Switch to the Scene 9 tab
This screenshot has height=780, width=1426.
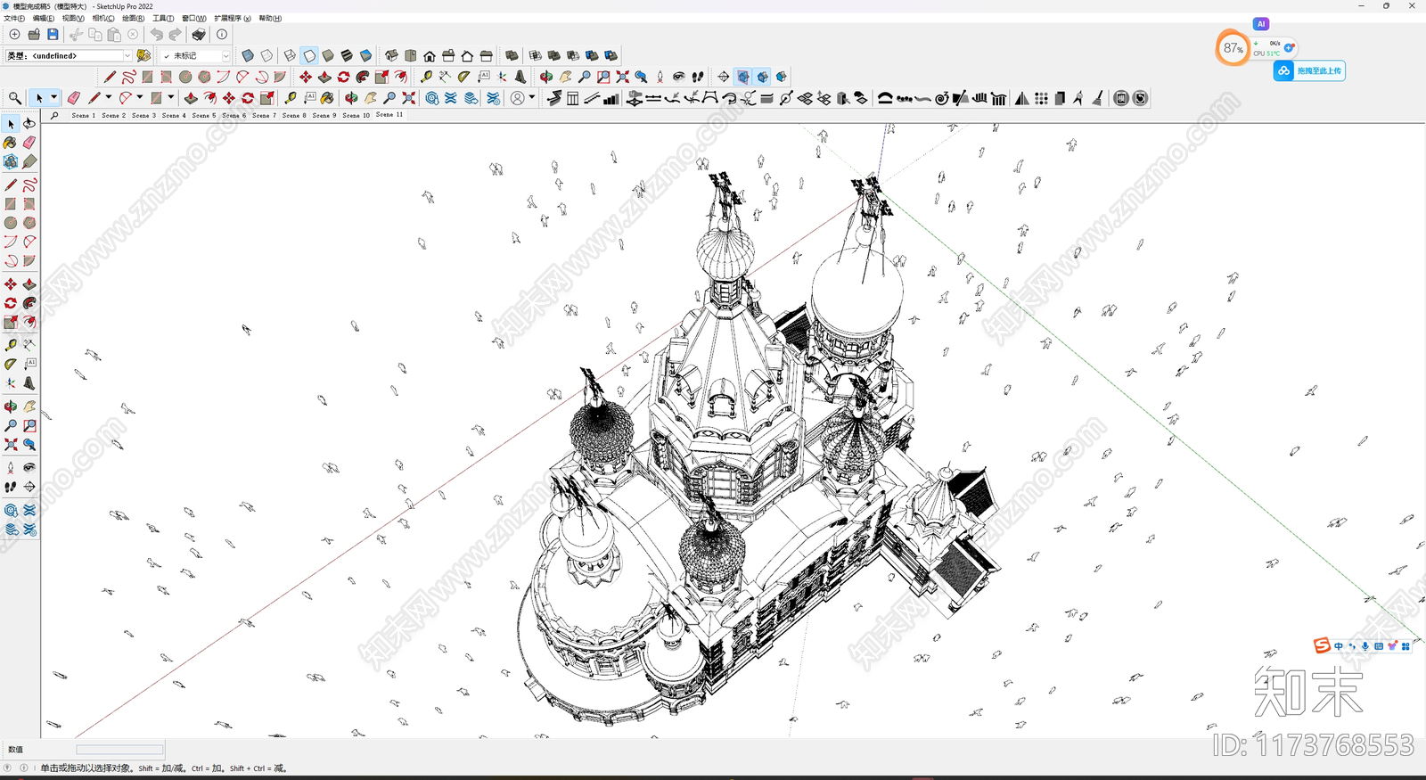324,115
